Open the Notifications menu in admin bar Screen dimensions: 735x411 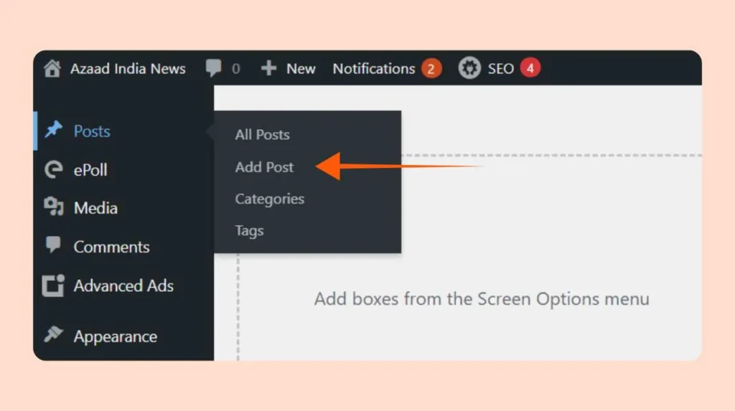(x=373, y=69)
